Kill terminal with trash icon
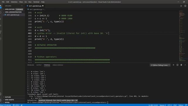This screenshot has height=106, width=188. point(181,65)
